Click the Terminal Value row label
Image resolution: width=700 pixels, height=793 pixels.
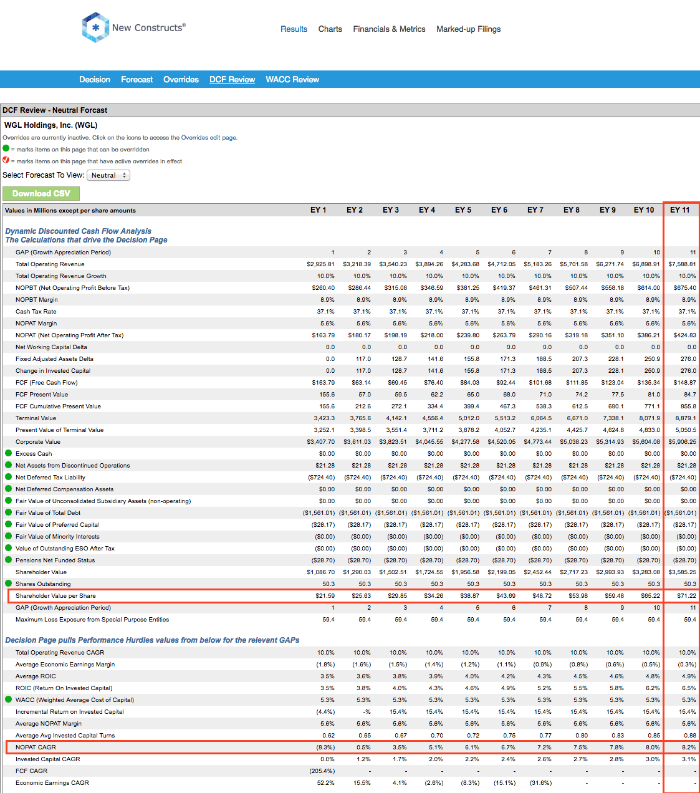pos(36,418)
